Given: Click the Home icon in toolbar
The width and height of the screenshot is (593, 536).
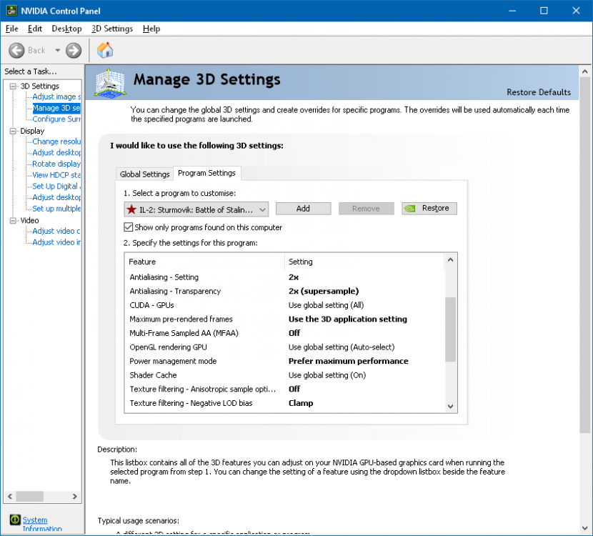Looking at the screenshot, I should pos(105,50).
